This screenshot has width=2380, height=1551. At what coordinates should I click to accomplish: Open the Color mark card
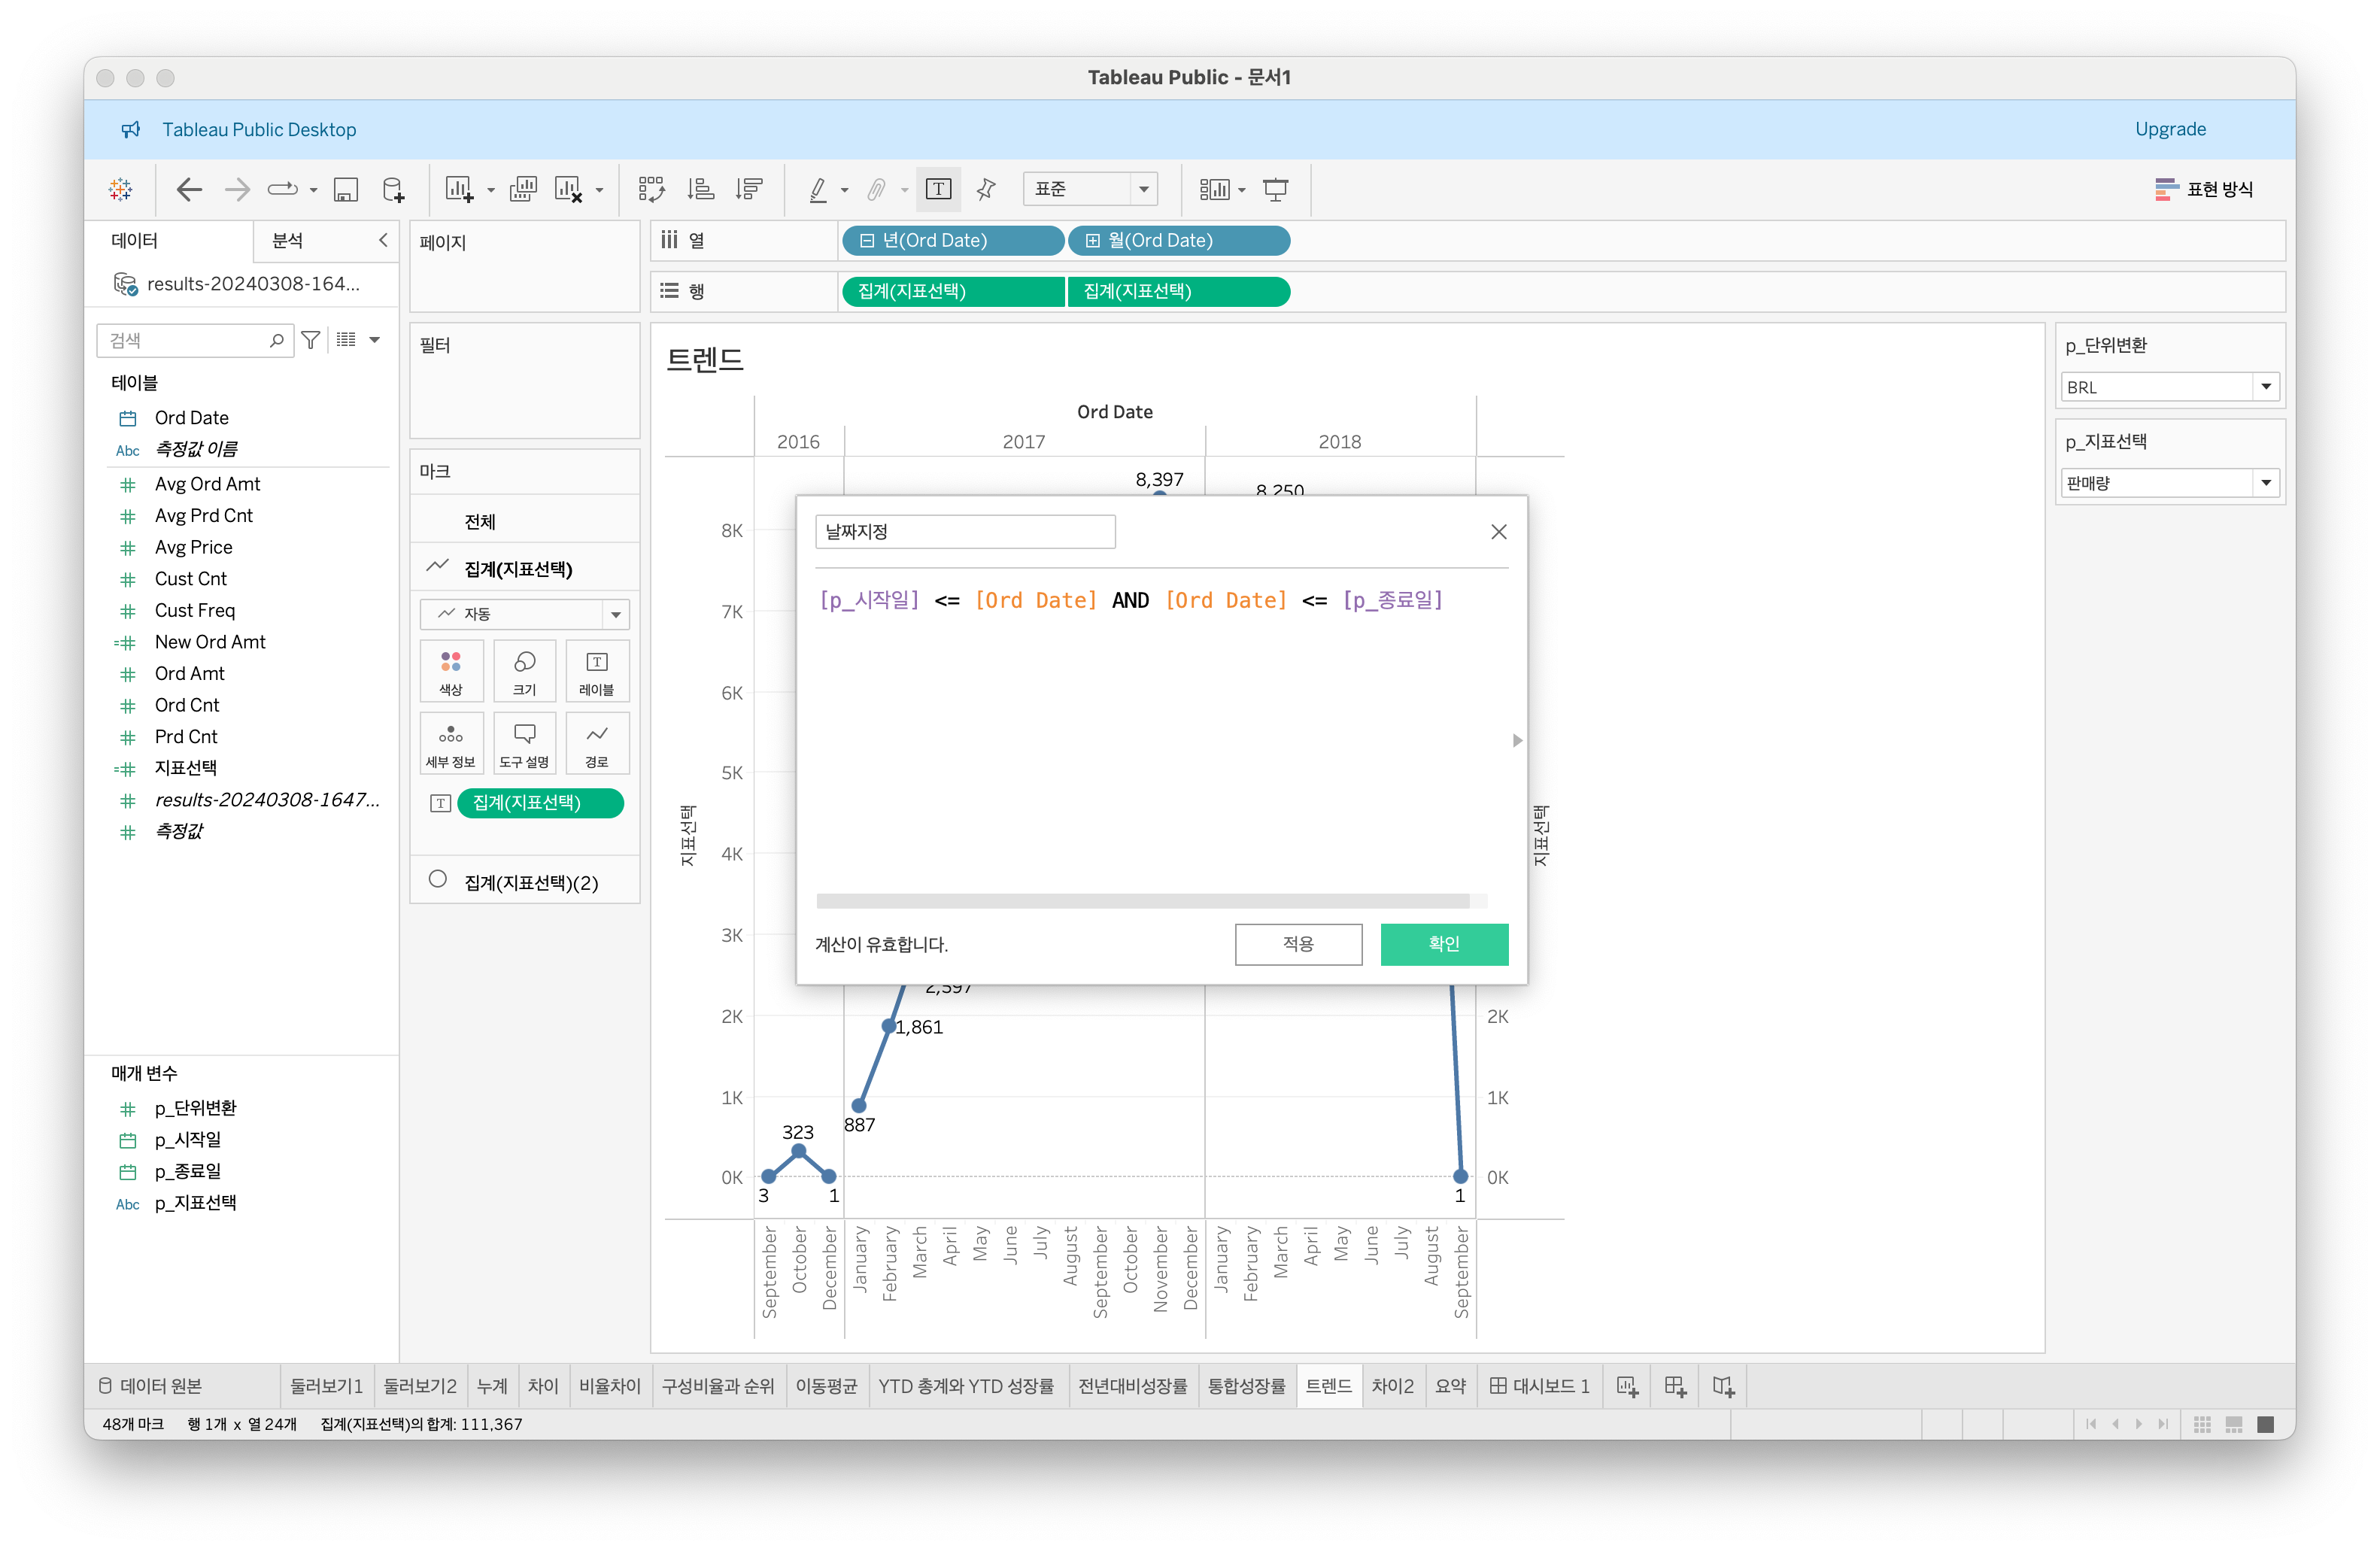pyautogui.click(x=451, y=671)
